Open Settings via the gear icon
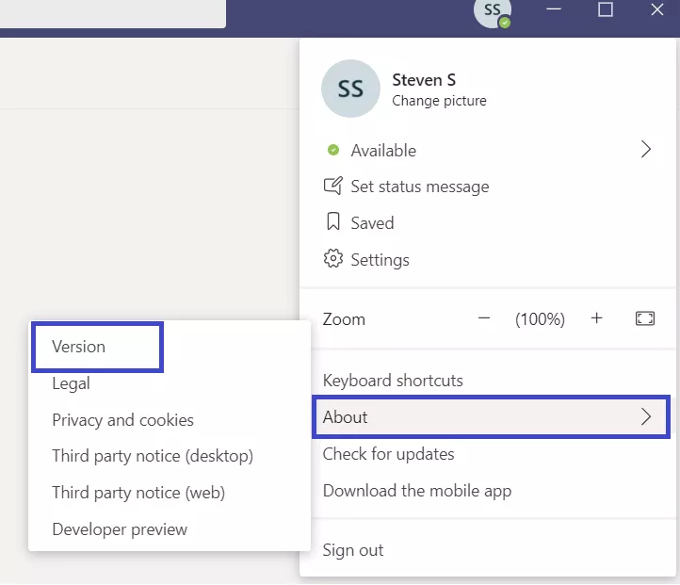The image size is (680, 585). click(333, 258)
